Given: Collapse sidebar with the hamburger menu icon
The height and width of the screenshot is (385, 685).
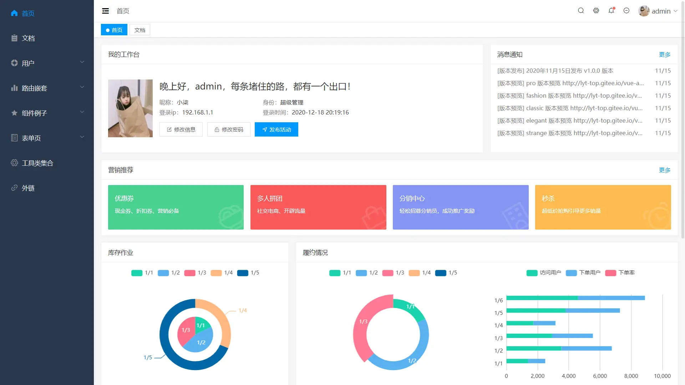Looking at the screenshot, I should (105, 11).
